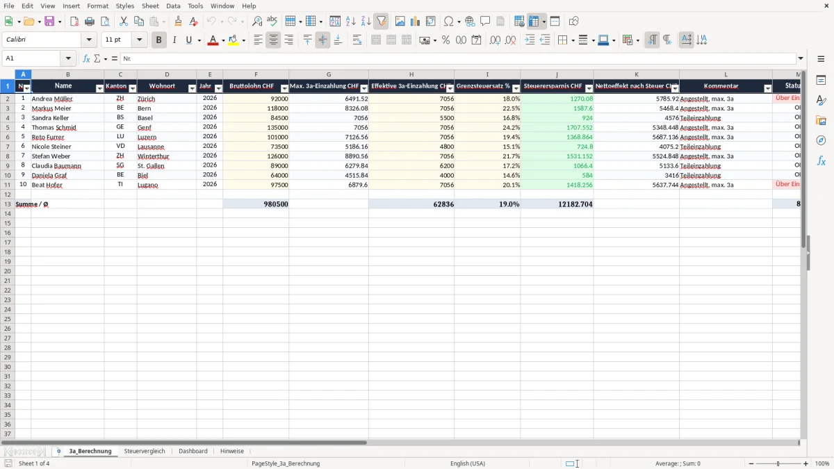Click the Print icon

tap(90, 22)
